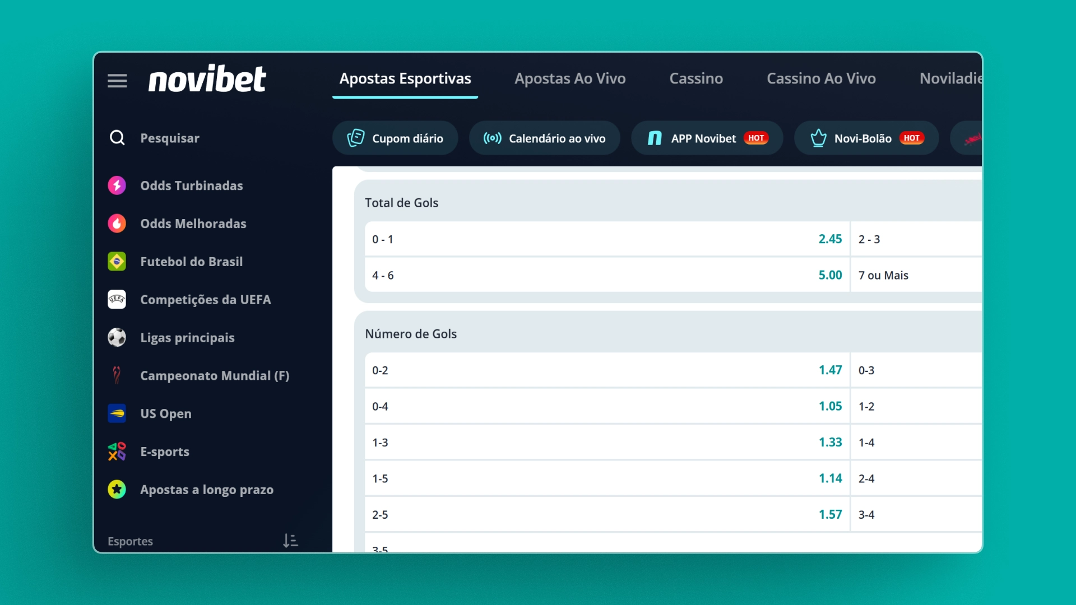Image resolution: width=1076 pixels, height=605 pixels.
Task: Open Cupom diário
Action: (395, 138)
